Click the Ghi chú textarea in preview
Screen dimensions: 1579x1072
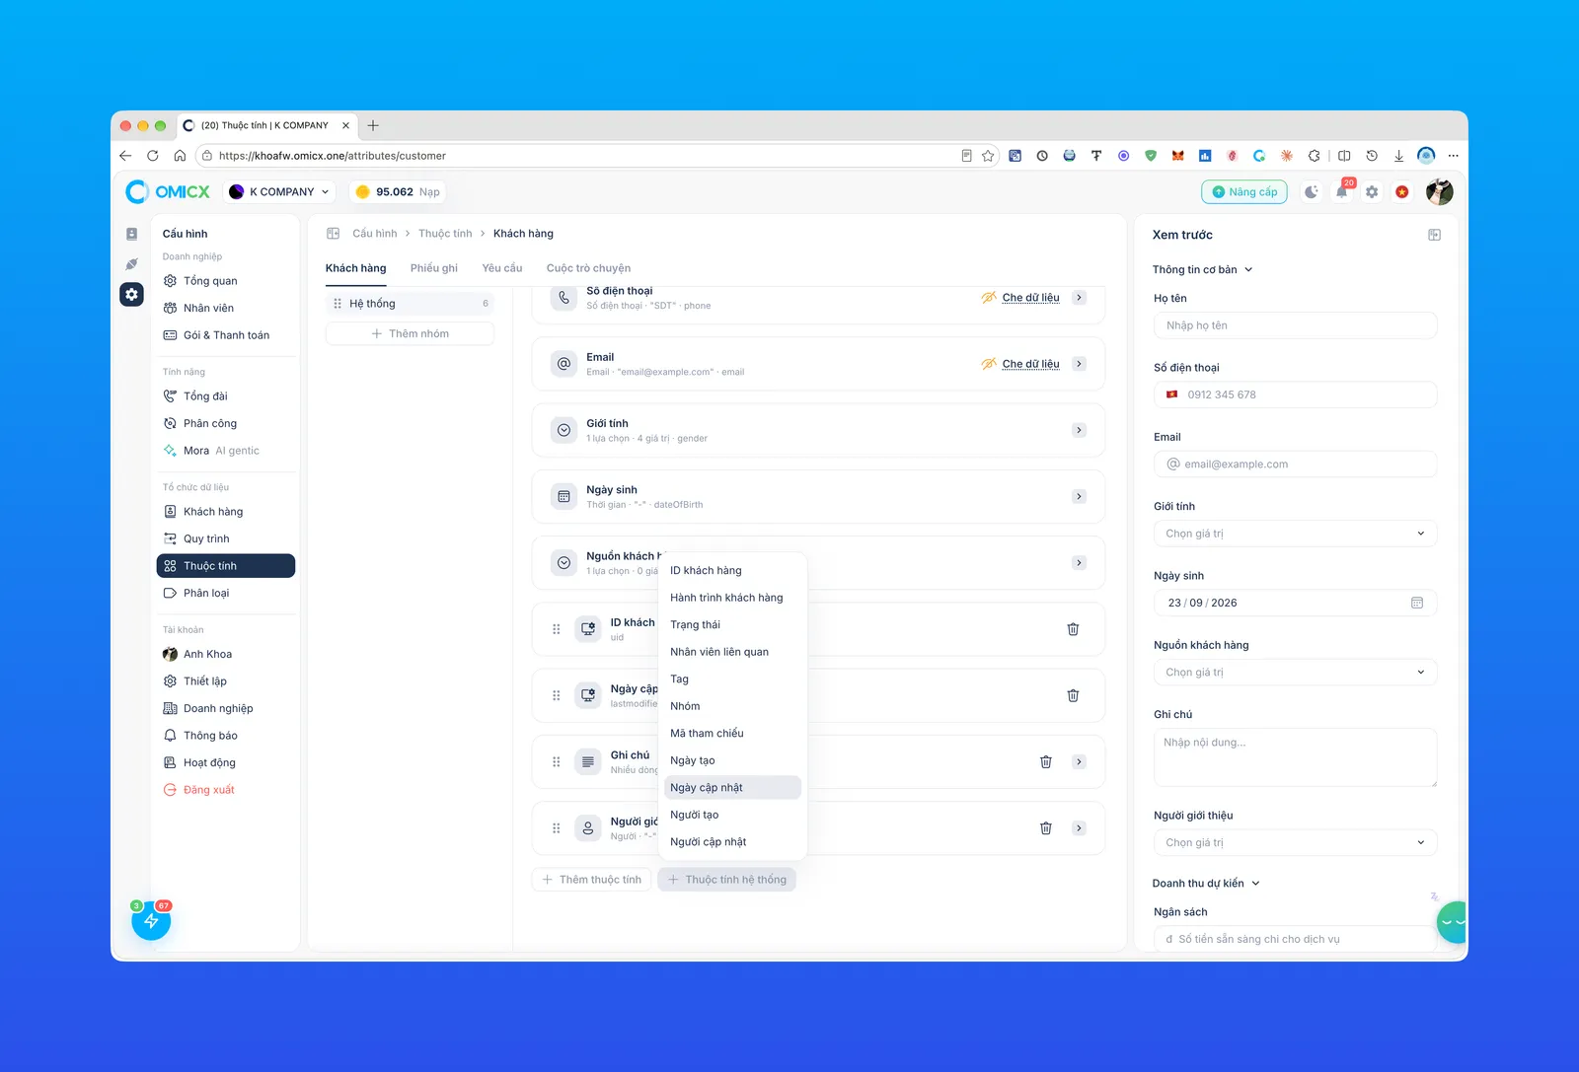[1295, 757]
